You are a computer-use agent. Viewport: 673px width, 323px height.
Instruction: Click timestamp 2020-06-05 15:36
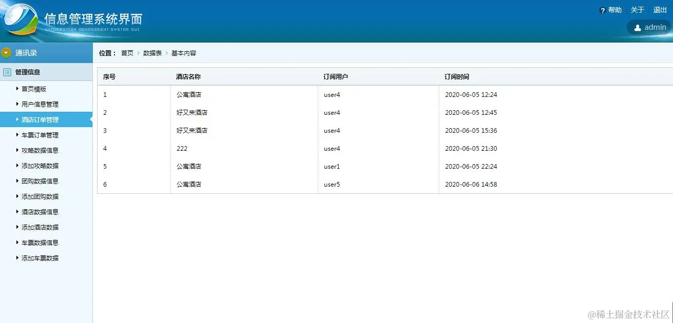pyautogui.click(x=471, y=131)
